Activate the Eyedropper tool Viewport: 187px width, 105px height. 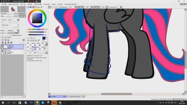[x=39, y=41]
